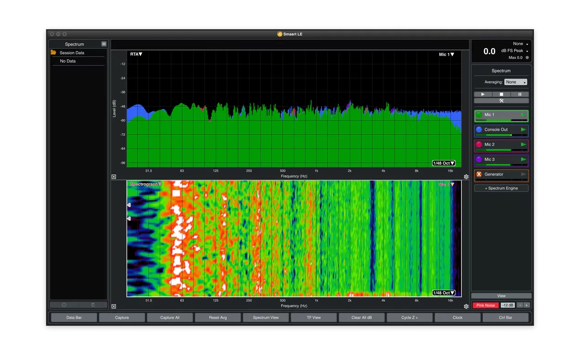Screen dimensions: 580x358
Task: Open the Spectrum data bar menu icon
Action: [104, 44]
